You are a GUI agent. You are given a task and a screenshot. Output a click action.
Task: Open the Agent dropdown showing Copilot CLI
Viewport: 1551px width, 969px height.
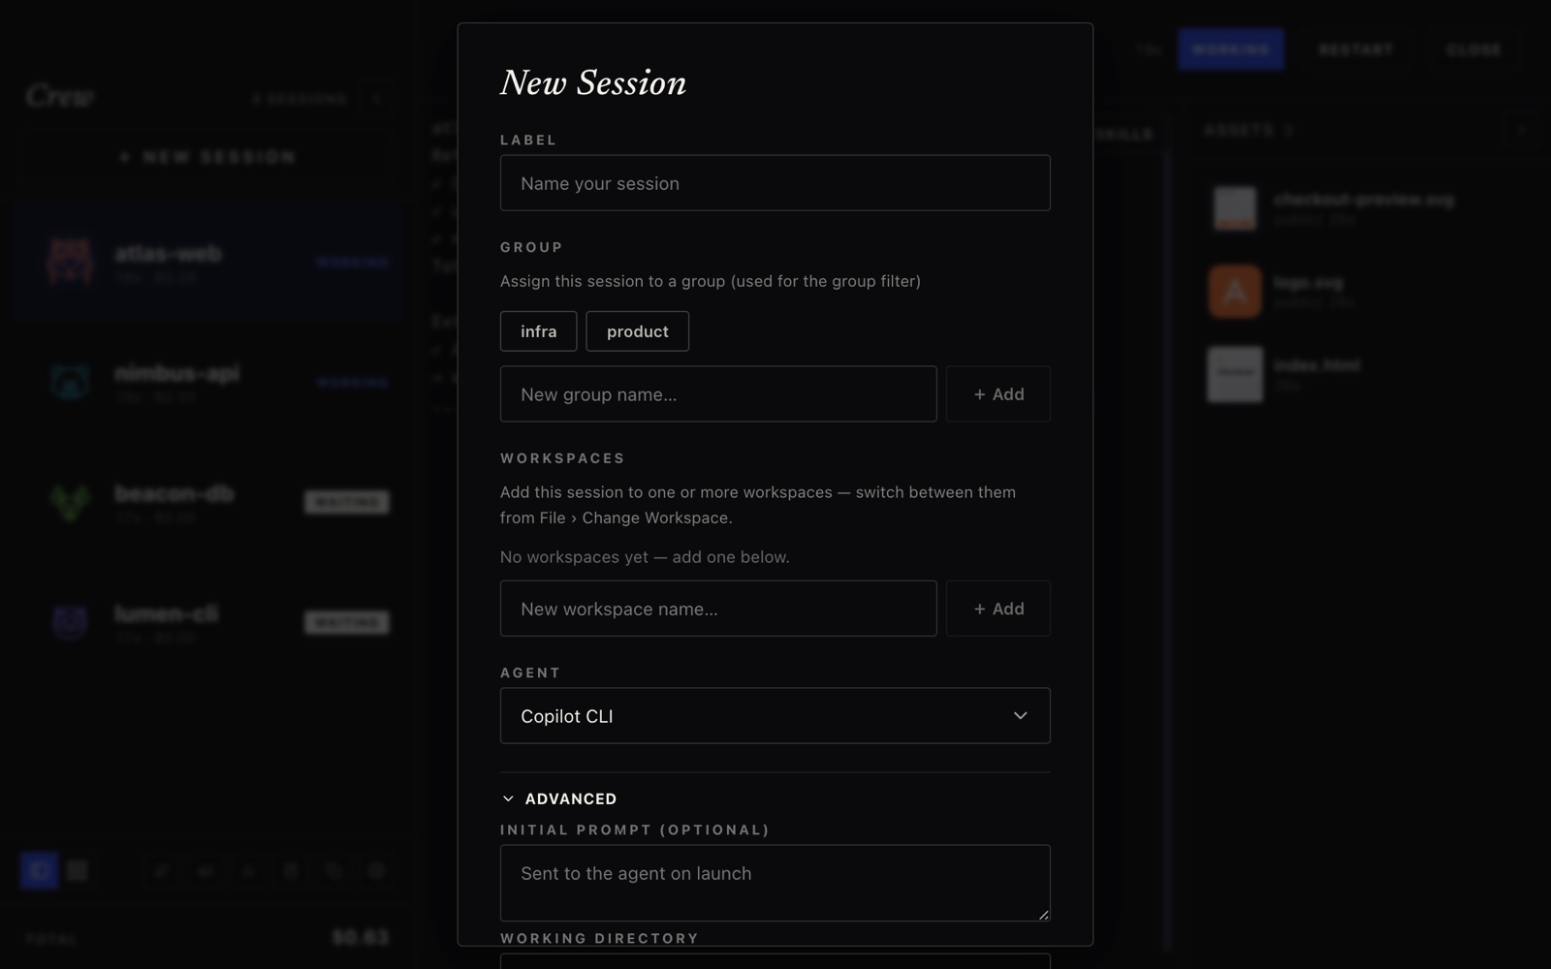click(x=775, y=716)
